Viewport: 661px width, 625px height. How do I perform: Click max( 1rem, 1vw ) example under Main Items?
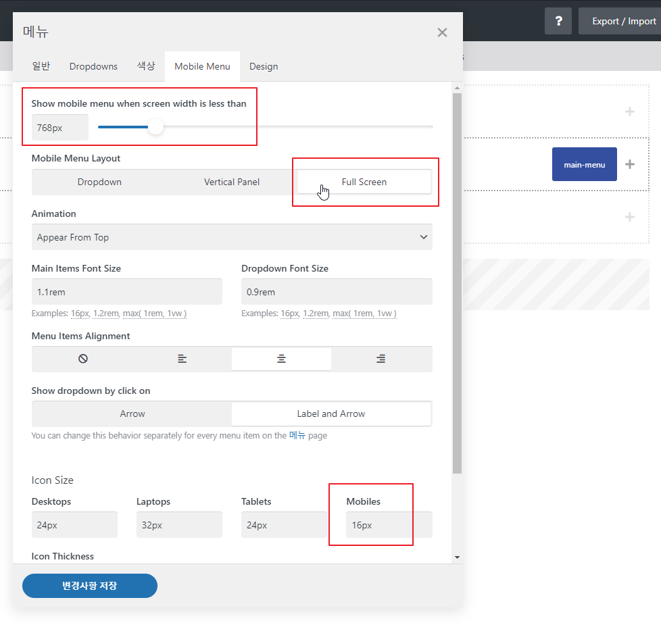[x=155, y=314]
